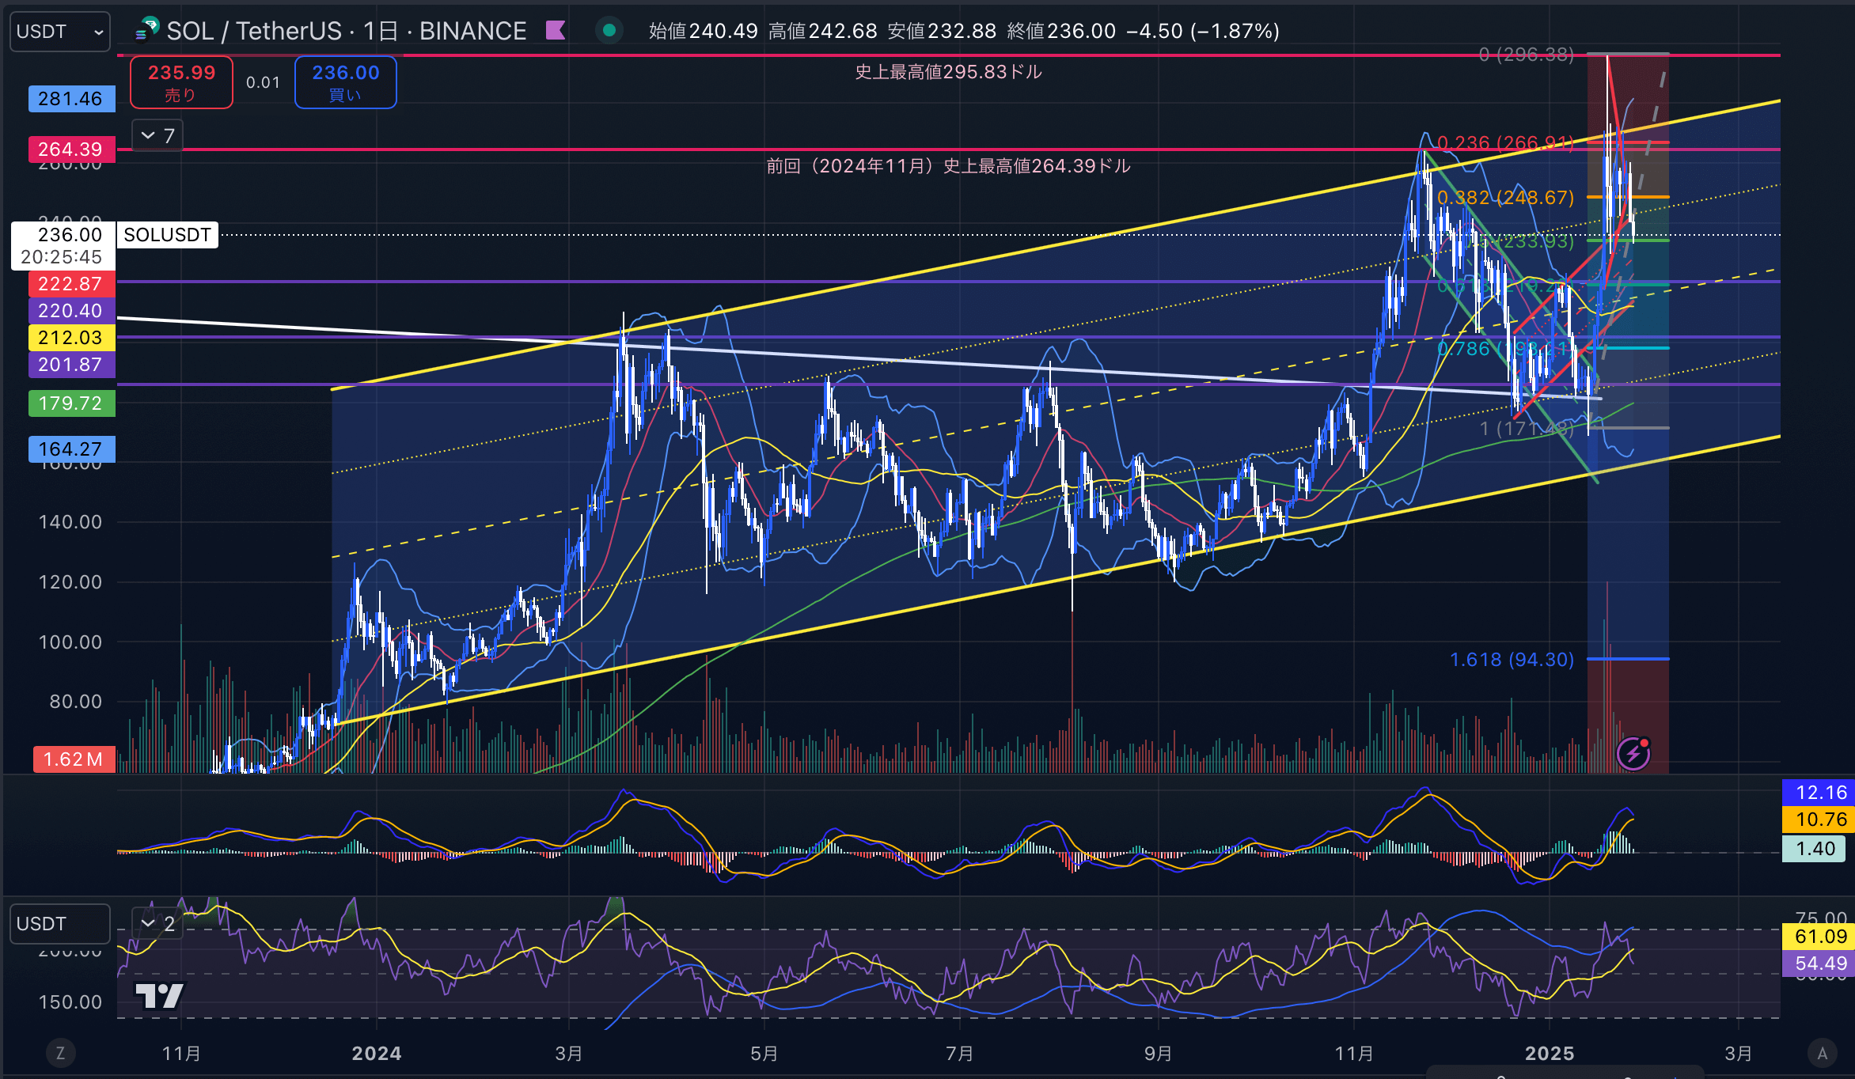Click the 220.40 purple price label

[71, 311]
